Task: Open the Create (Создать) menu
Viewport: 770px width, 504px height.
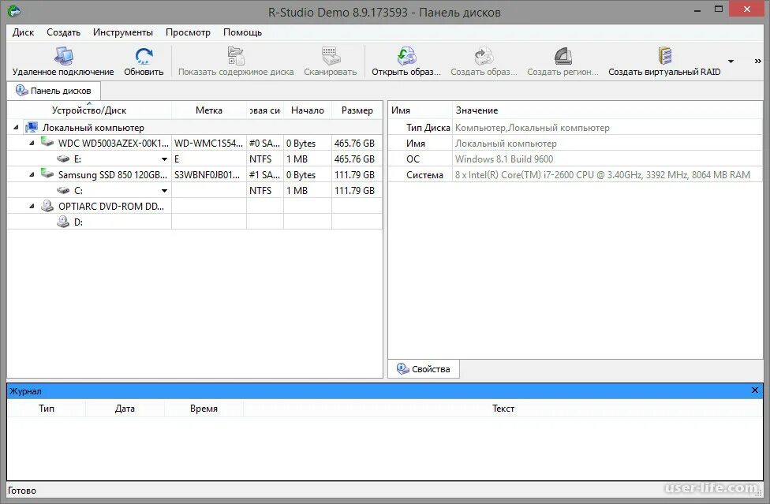Action: (x=63, y=32)
